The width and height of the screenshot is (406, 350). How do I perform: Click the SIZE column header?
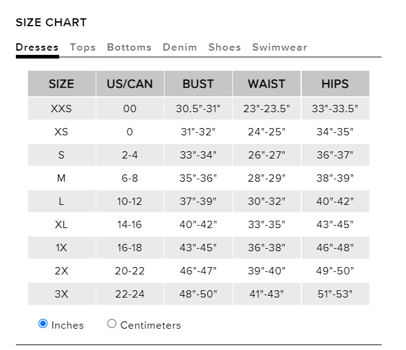pyautogui.click(x=62, y=84)
